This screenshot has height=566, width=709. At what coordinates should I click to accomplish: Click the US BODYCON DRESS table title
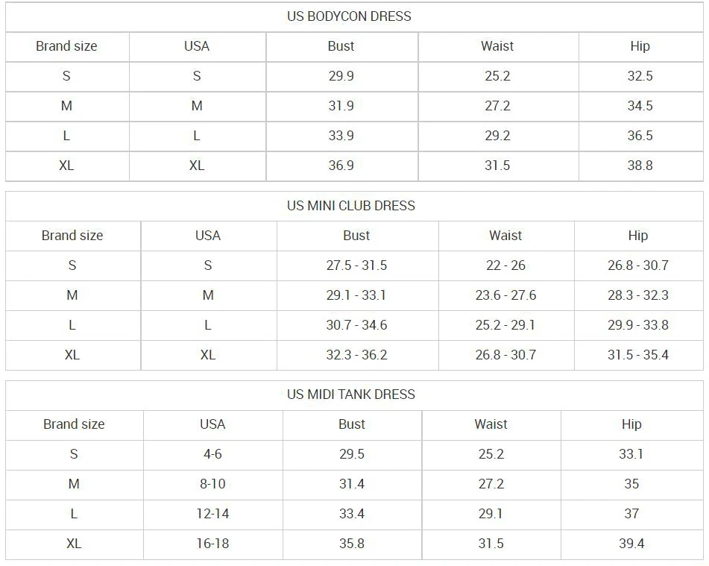(x=349, y=16)
